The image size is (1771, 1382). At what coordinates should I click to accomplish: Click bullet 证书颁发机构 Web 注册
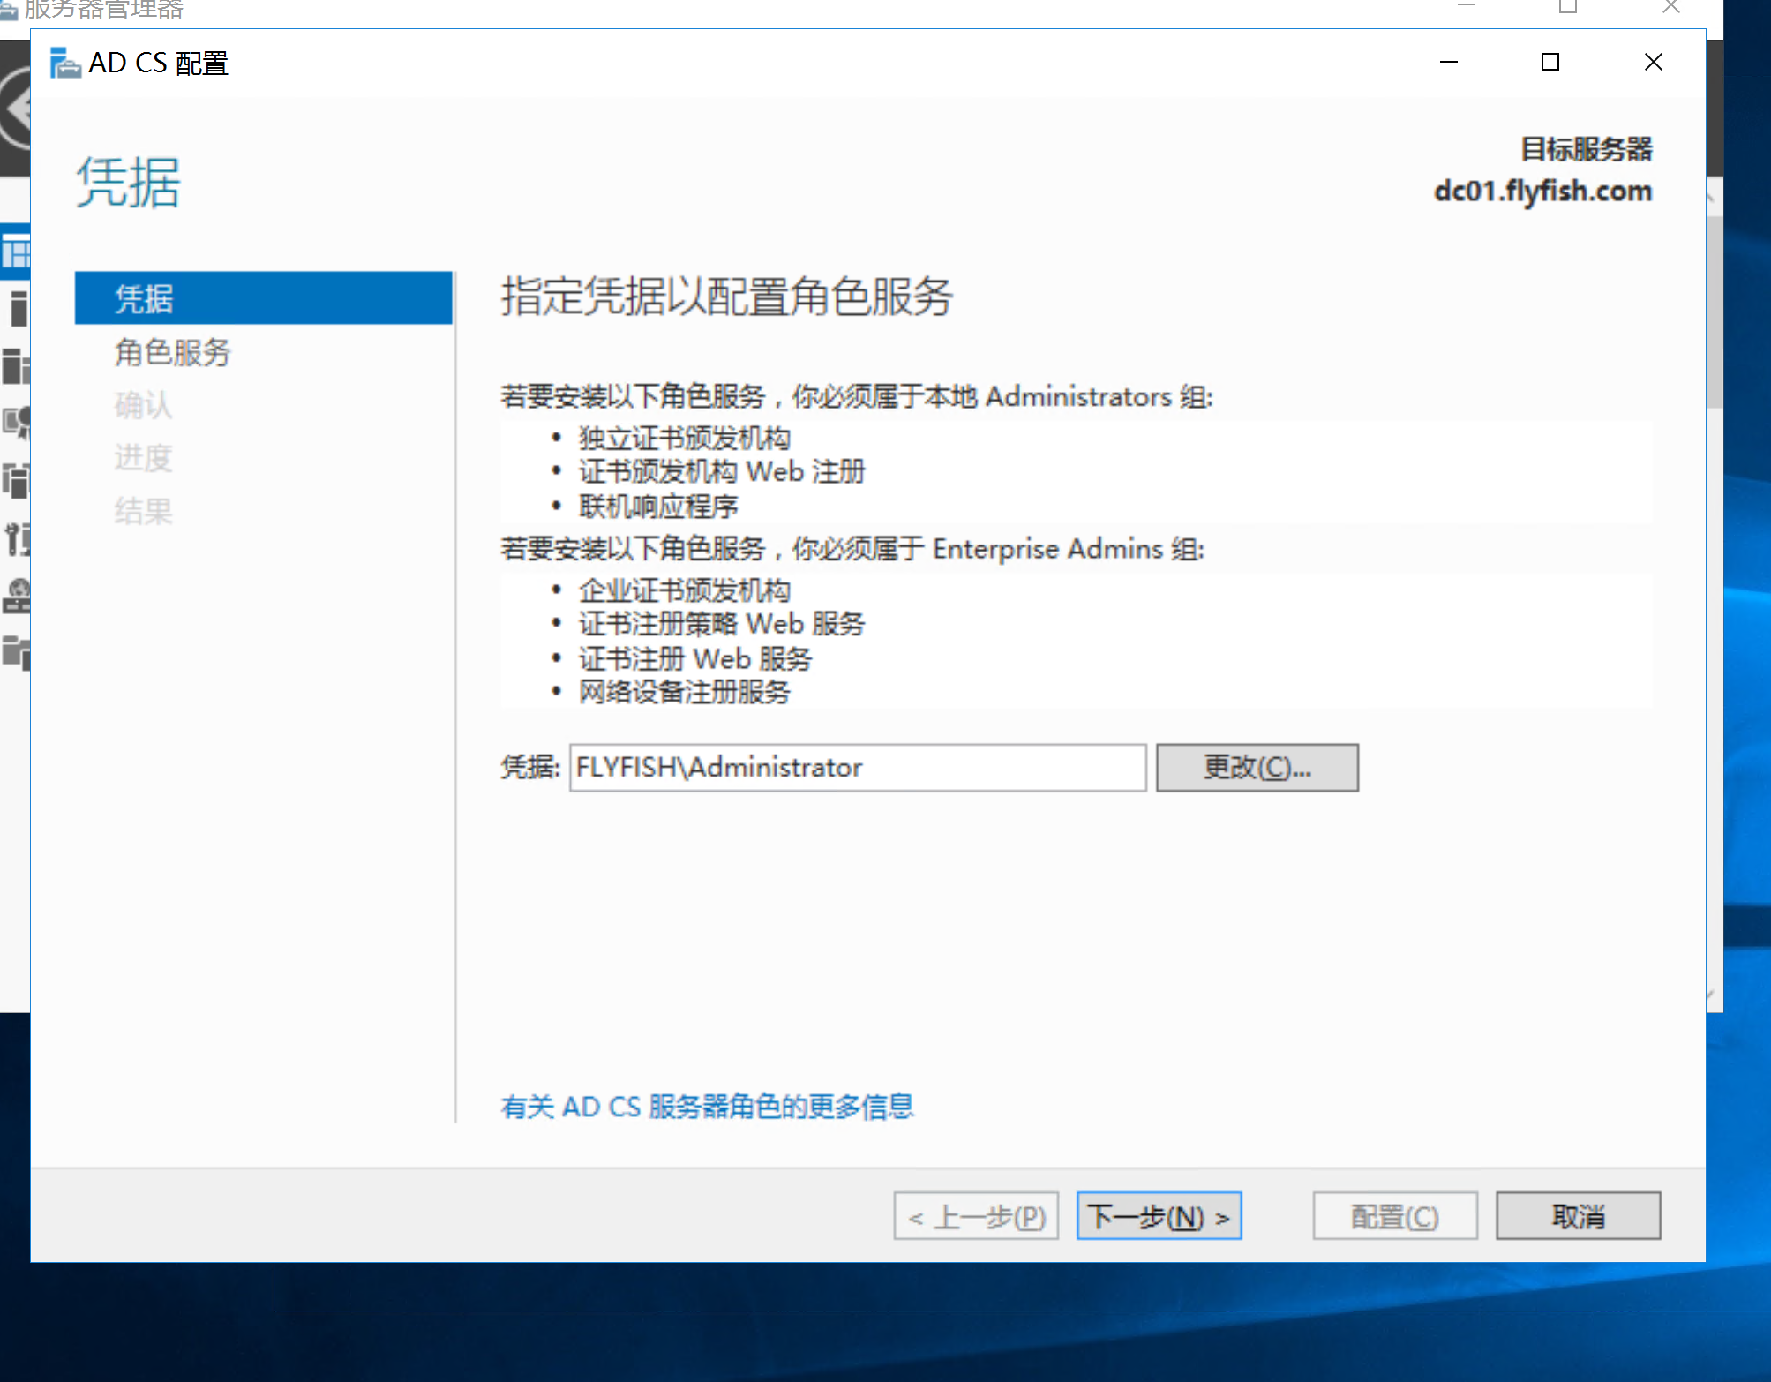[x=722, y=471]
